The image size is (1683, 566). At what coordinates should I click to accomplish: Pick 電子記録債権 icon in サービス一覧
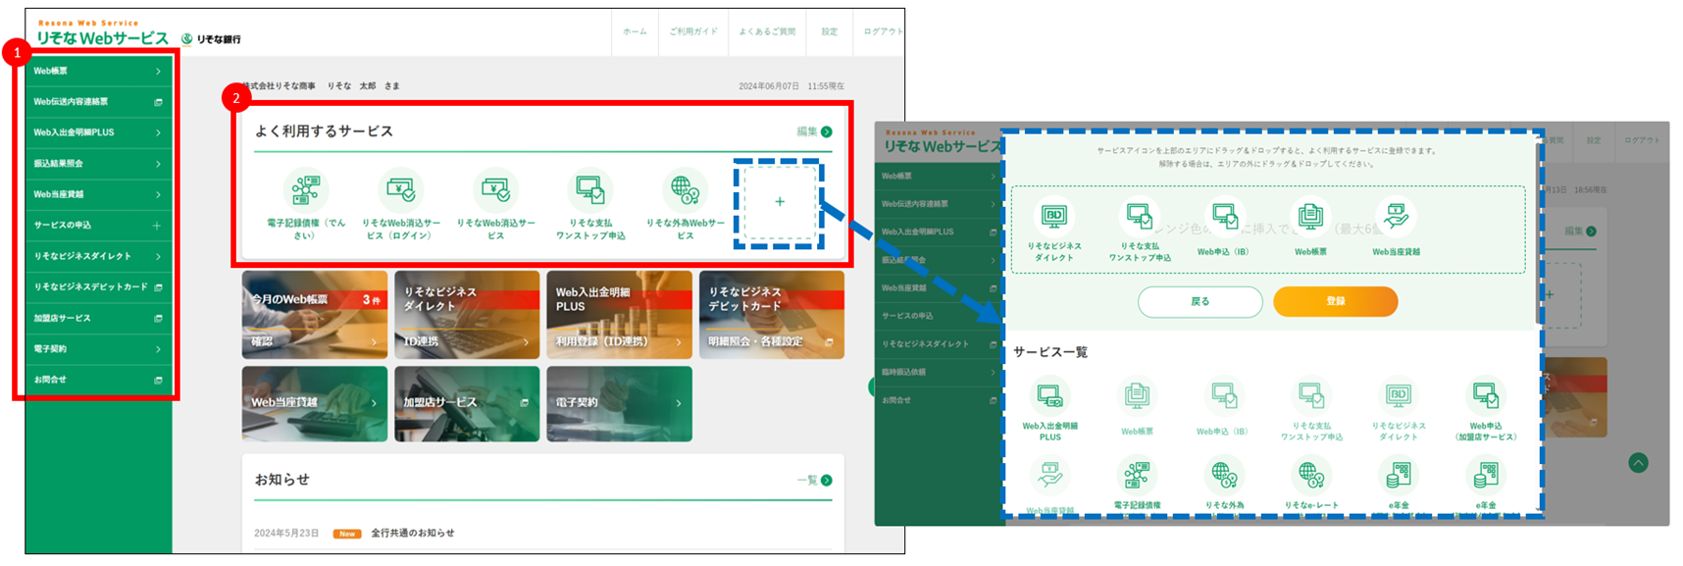[x=1137, y=476]
